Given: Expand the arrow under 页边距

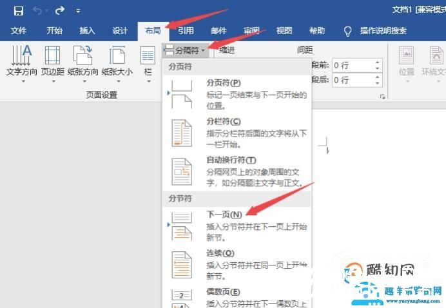Looking at the screenshot, I should tap(53, 82).
